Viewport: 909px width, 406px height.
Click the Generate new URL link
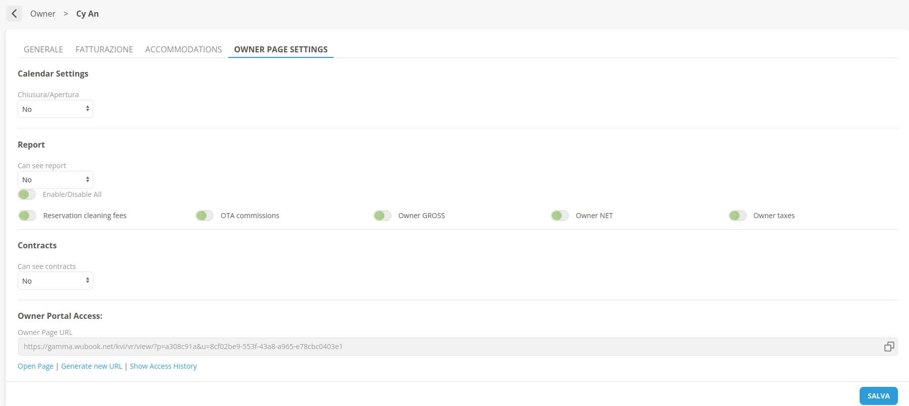(x=92, y=366)
